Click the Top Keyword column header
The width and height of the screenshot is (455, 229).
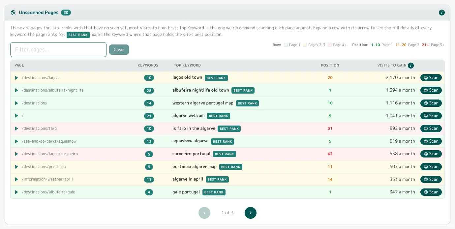(187, 66)
